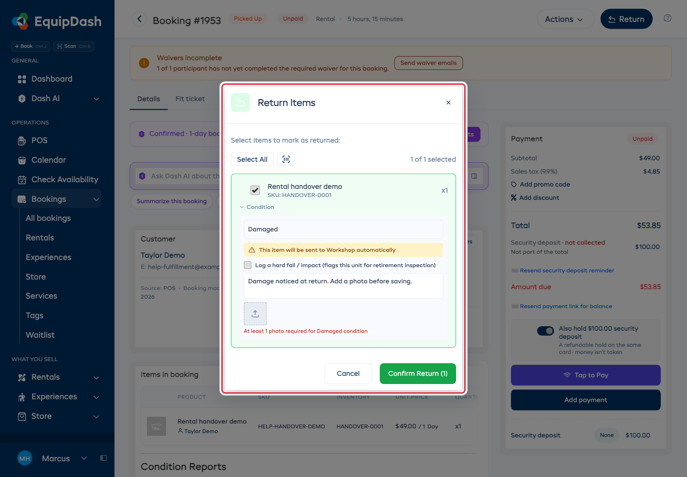The width and height of the screenshot is (687, 477).
Task: Open the Damaged condition dropdown
Action: pos(343,229)
